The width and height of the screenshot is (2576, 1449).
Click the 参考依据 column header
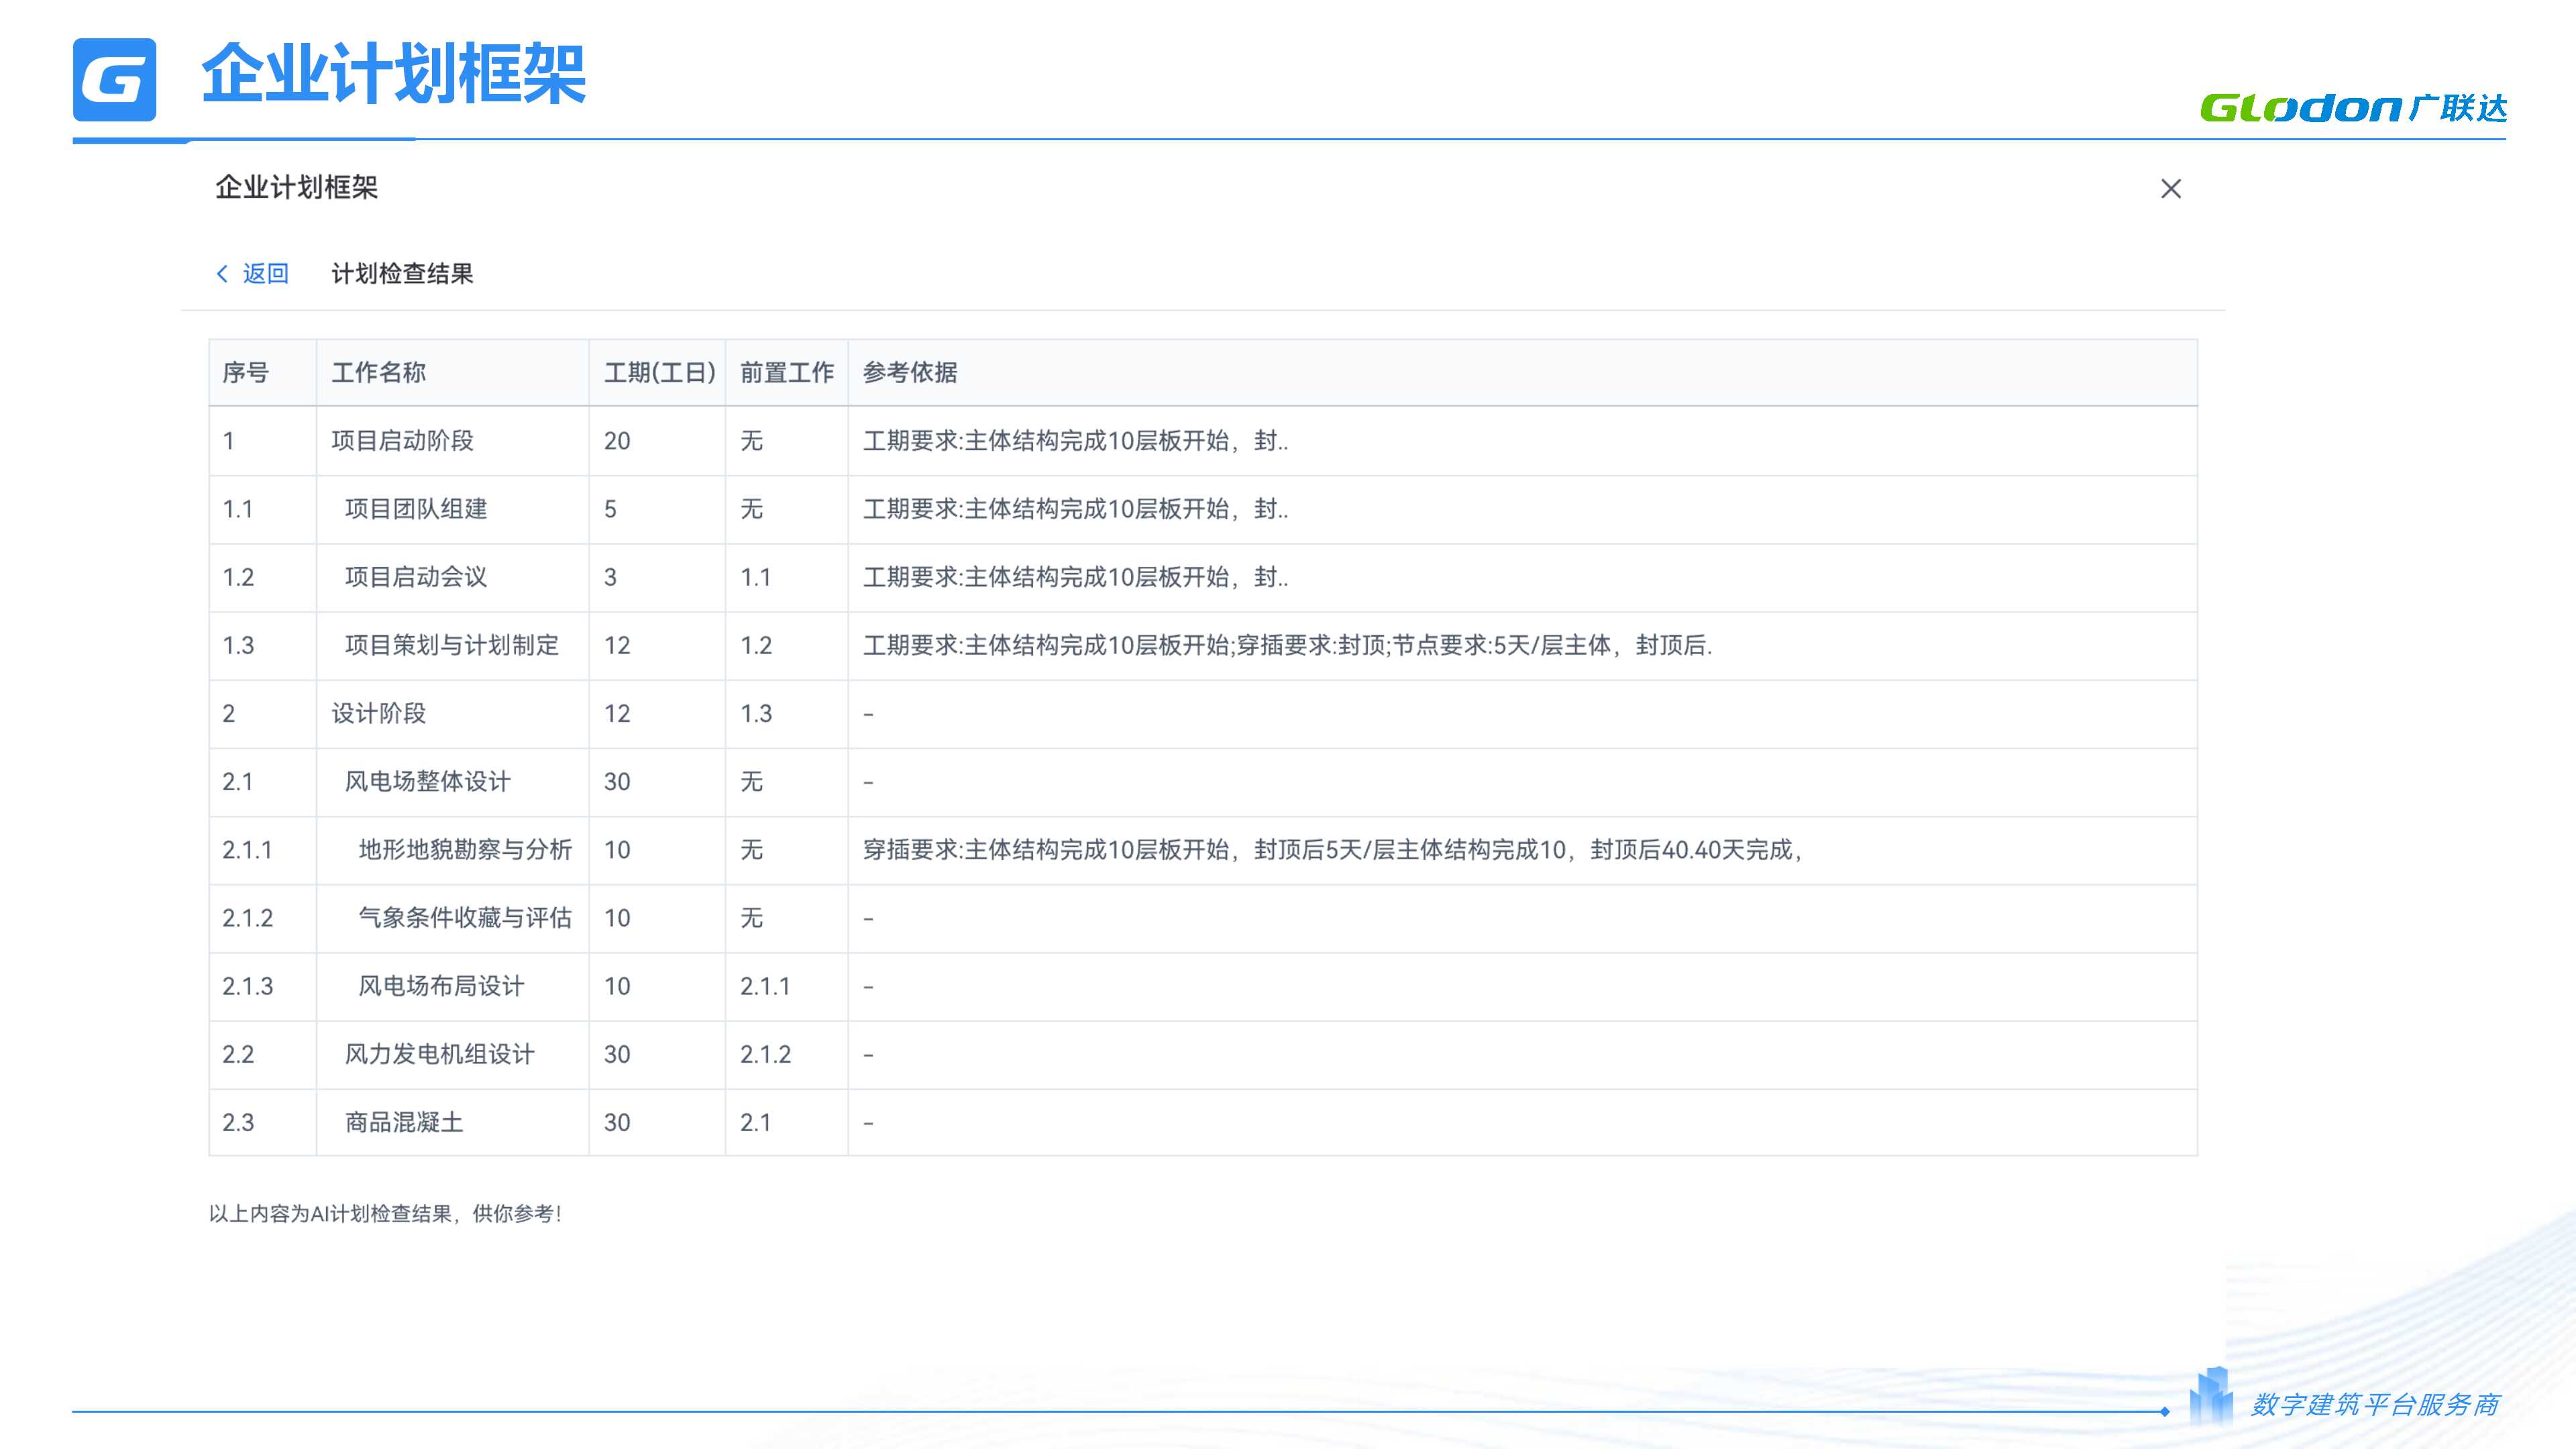[910, 373]
